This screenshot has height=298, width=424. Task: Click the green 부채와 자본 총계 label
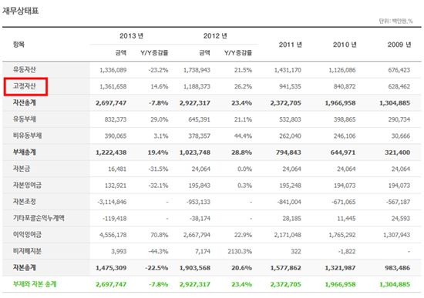35,284
